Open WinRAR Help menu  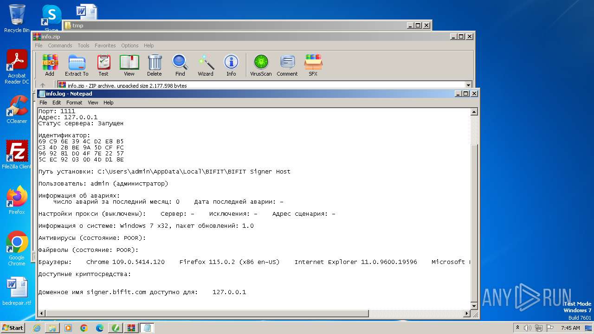point(148,45)
